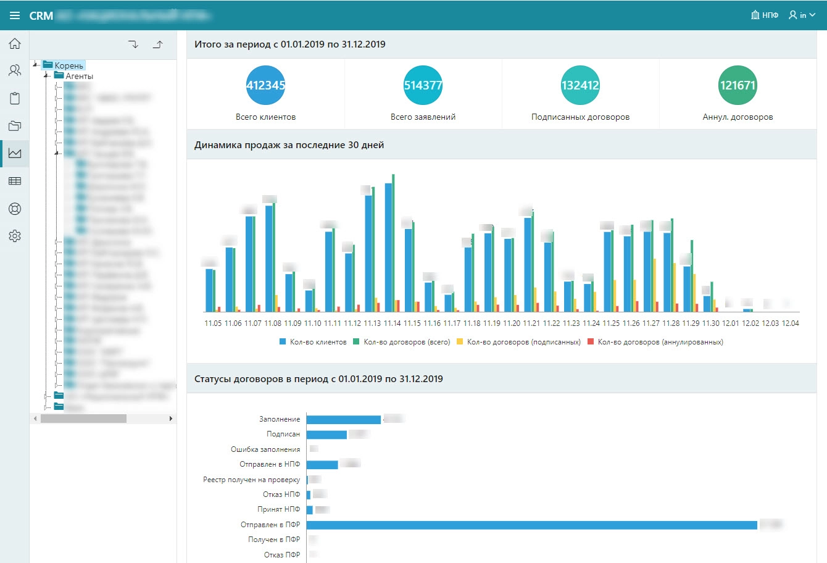Click the 11.29 chart date label
Screen dimensions: 827x563
point(691,323)
